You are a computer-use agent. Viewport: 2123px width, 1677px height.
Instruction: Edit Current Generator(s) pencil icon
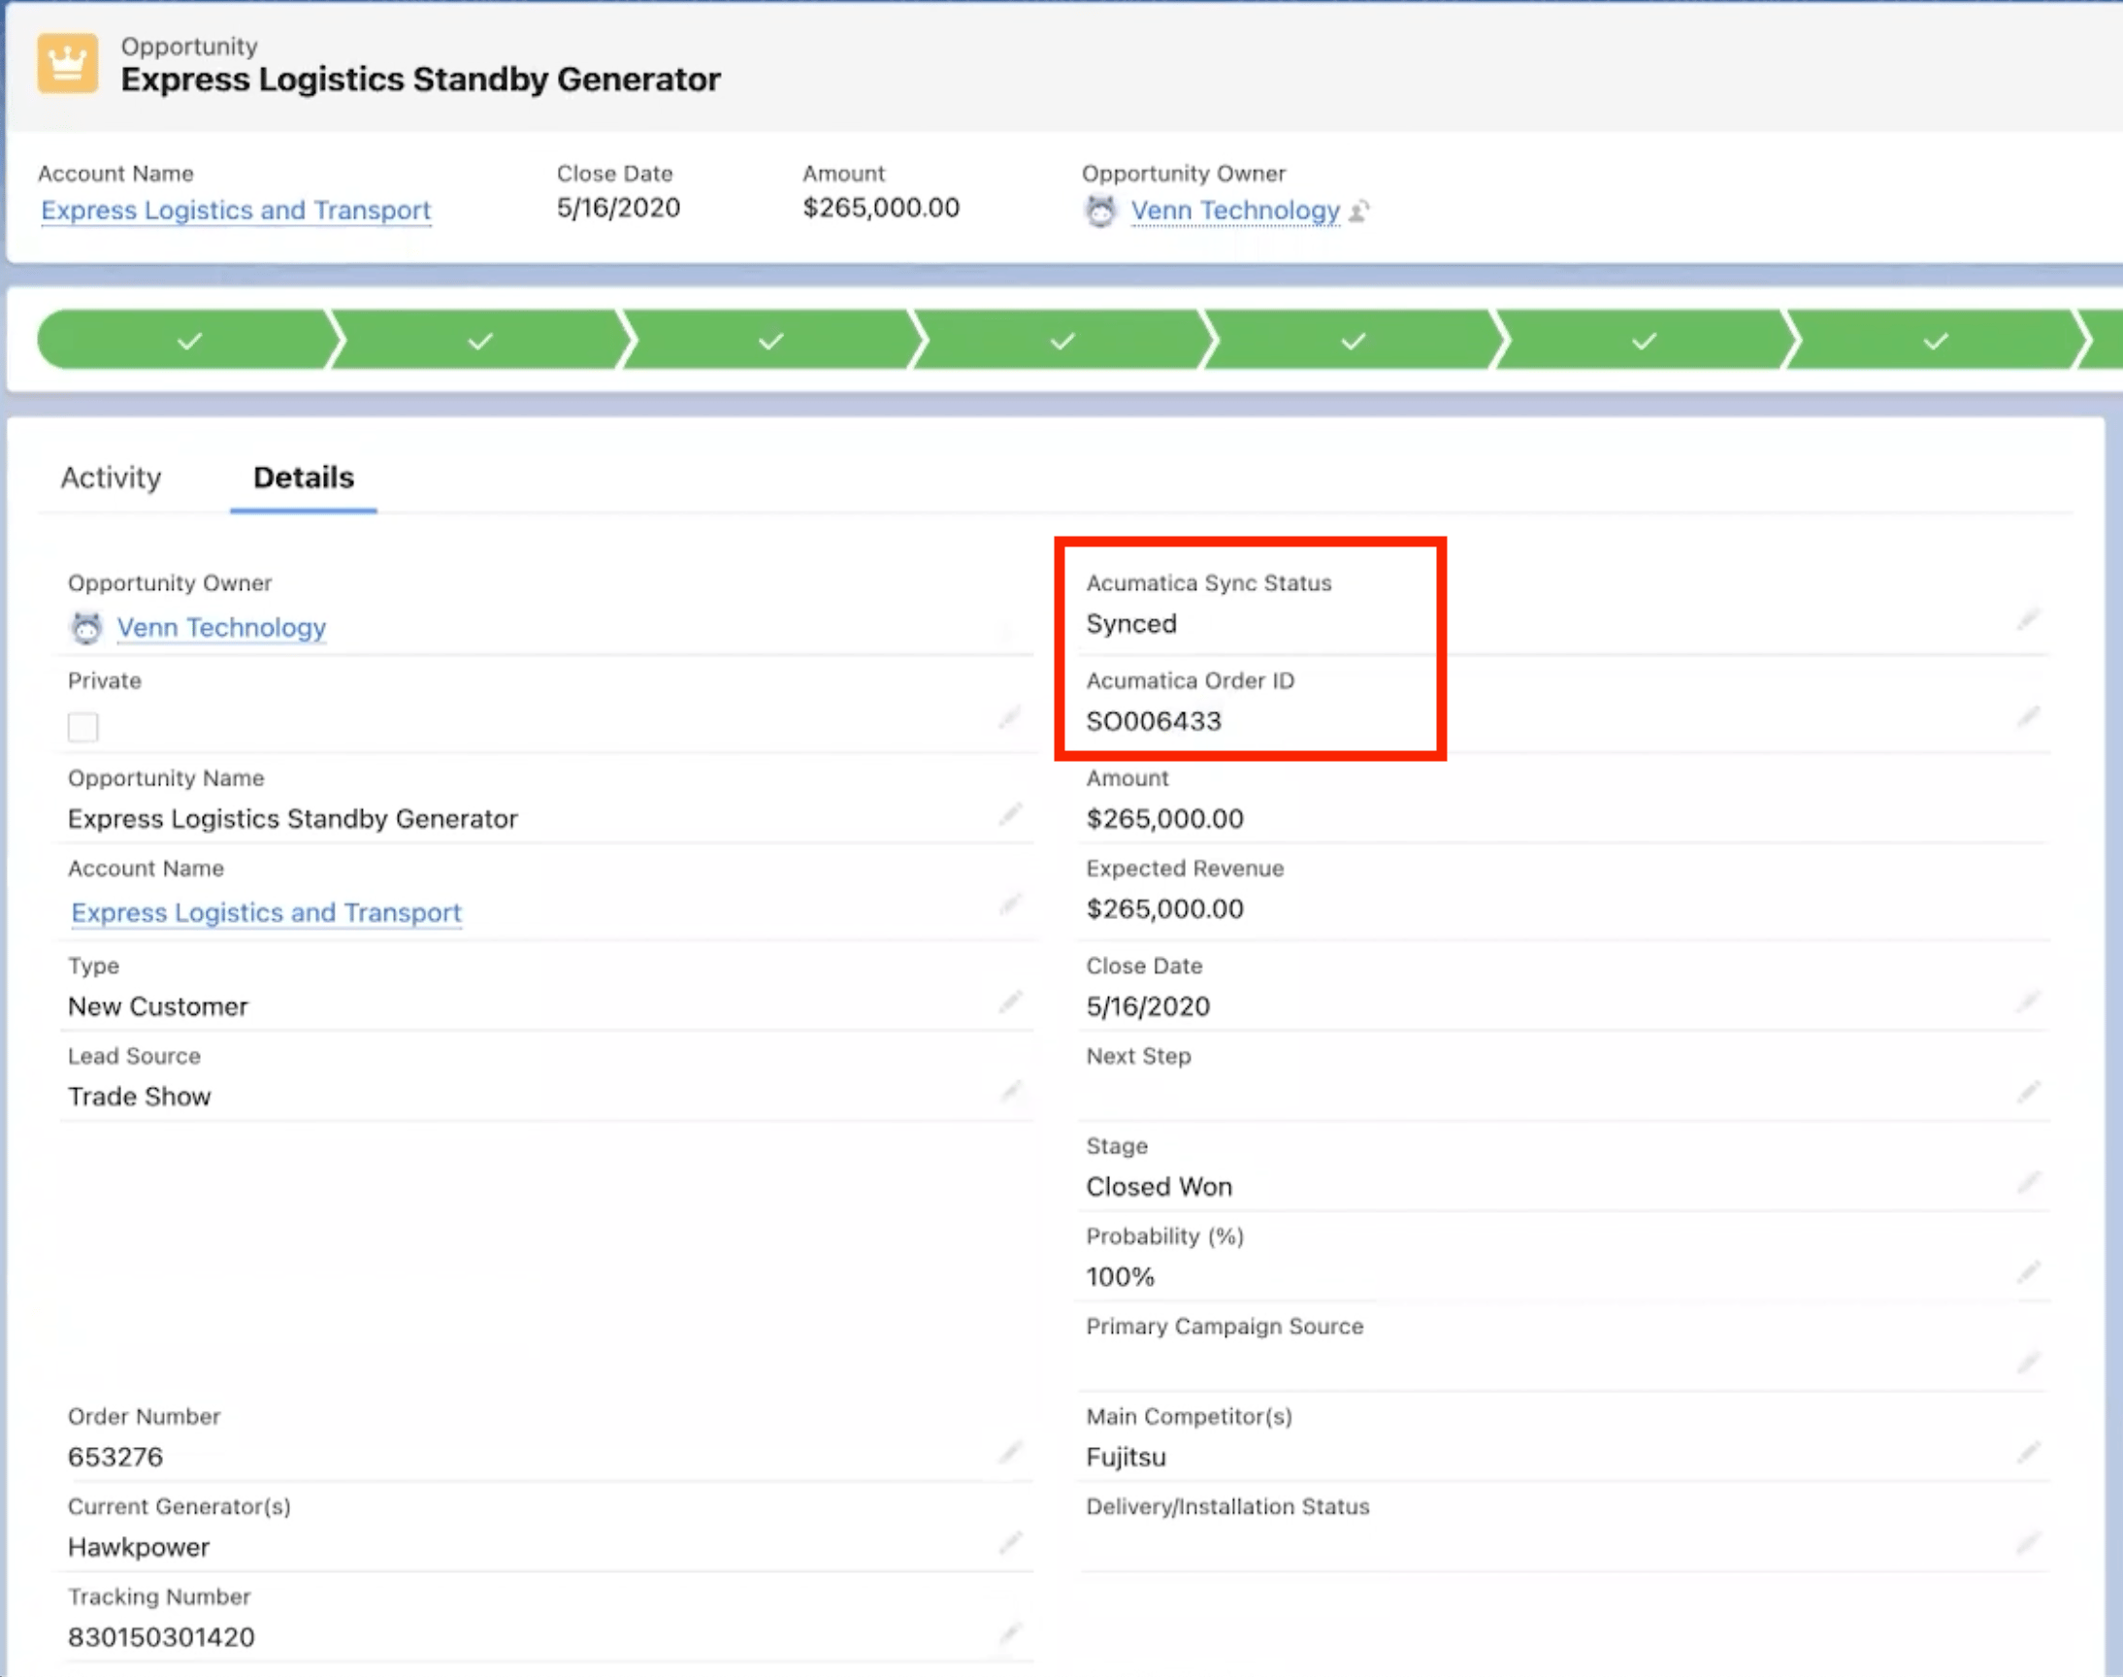point(1010,1542)
